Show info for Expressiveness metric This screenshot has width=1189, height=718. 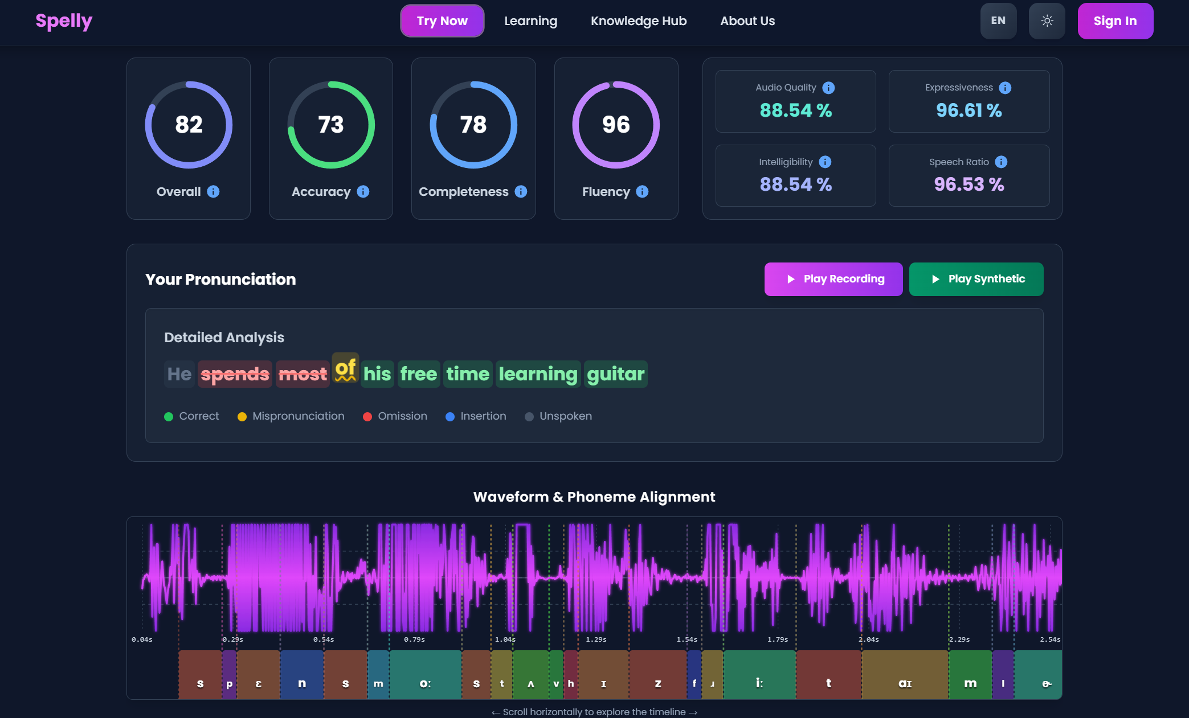(1005, 88)
